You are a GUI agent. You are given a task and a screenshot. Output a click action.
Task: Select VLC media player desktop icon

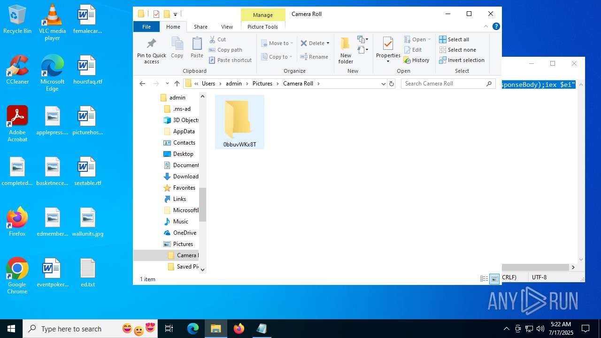point(52,23)
